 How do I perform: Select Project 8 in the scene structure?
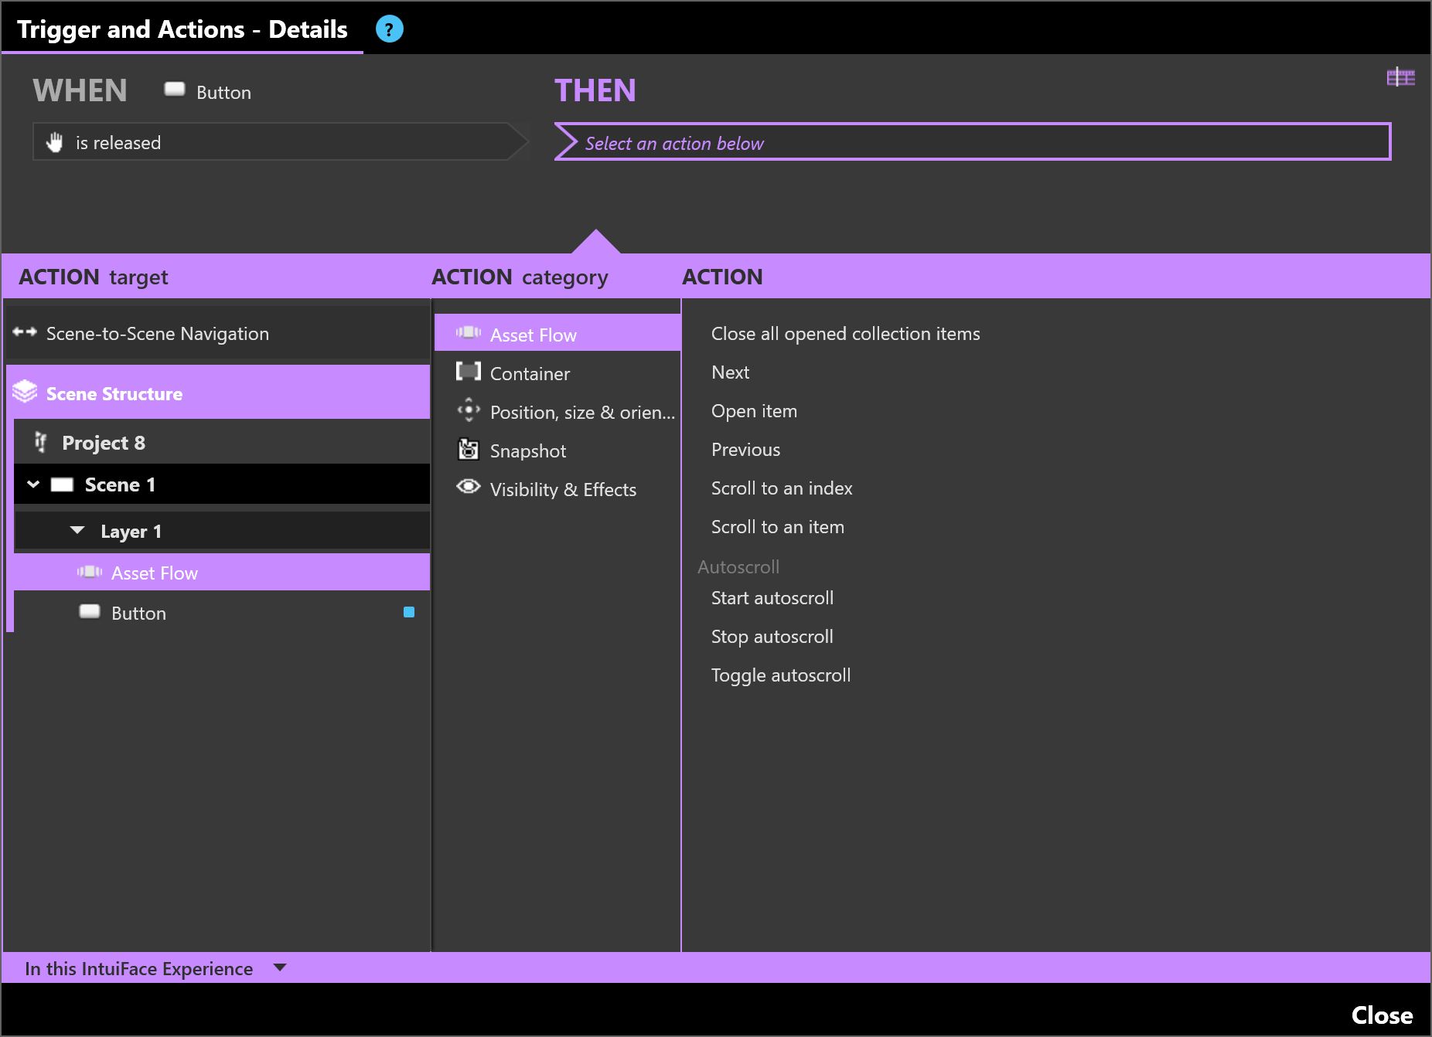coord(104,443)
